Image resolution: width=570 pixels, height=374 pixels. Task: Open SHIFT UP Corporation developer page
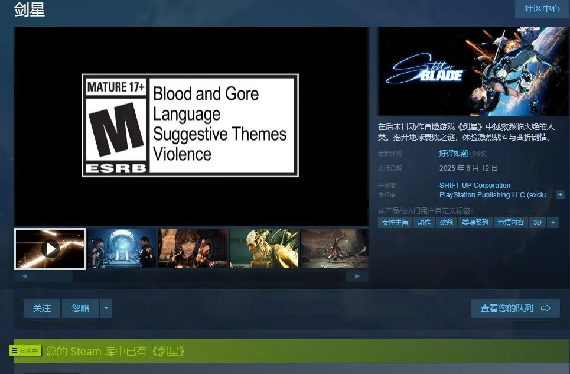tap(474, 186)
